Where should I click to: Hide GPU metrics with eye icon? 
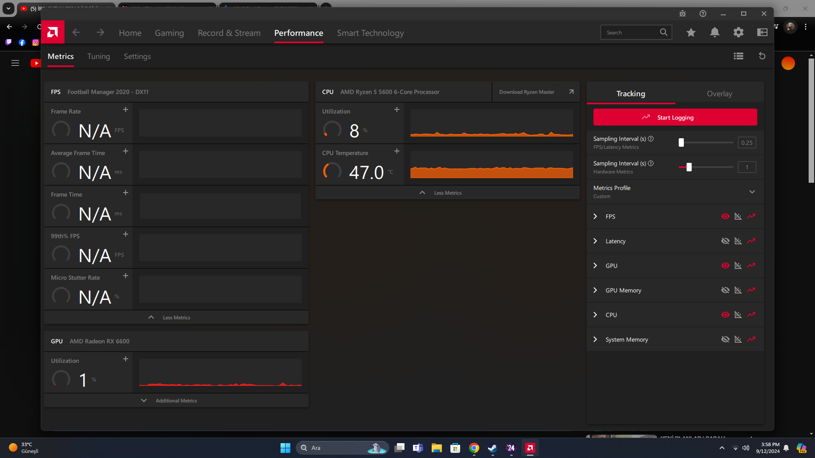tap(725, 265)
